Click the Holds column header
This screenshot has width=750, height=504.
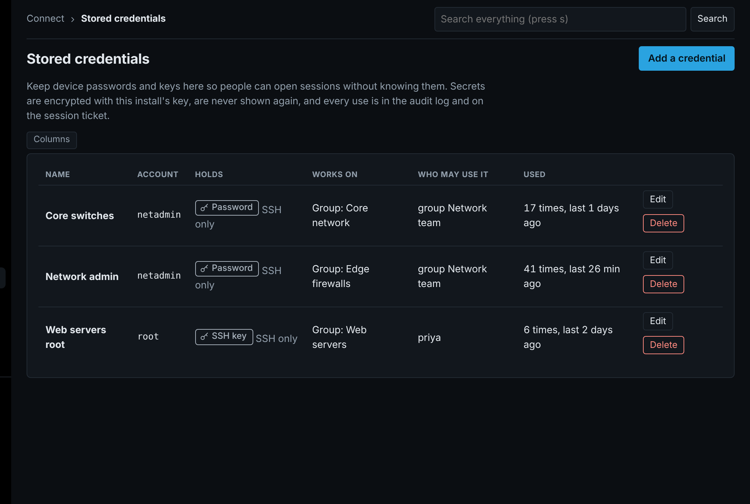coord(209,174)
